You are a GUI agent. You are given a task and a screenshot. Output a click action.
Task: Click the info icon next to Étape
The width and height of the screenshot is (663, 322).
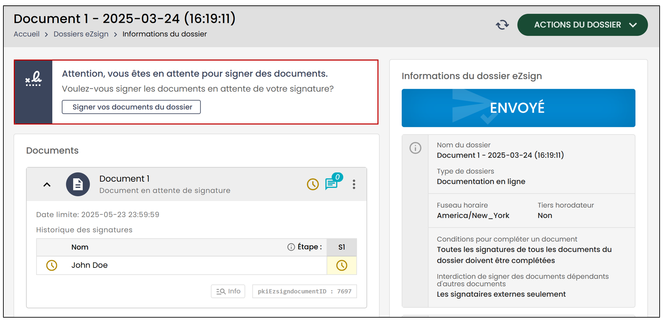point(291,247)
